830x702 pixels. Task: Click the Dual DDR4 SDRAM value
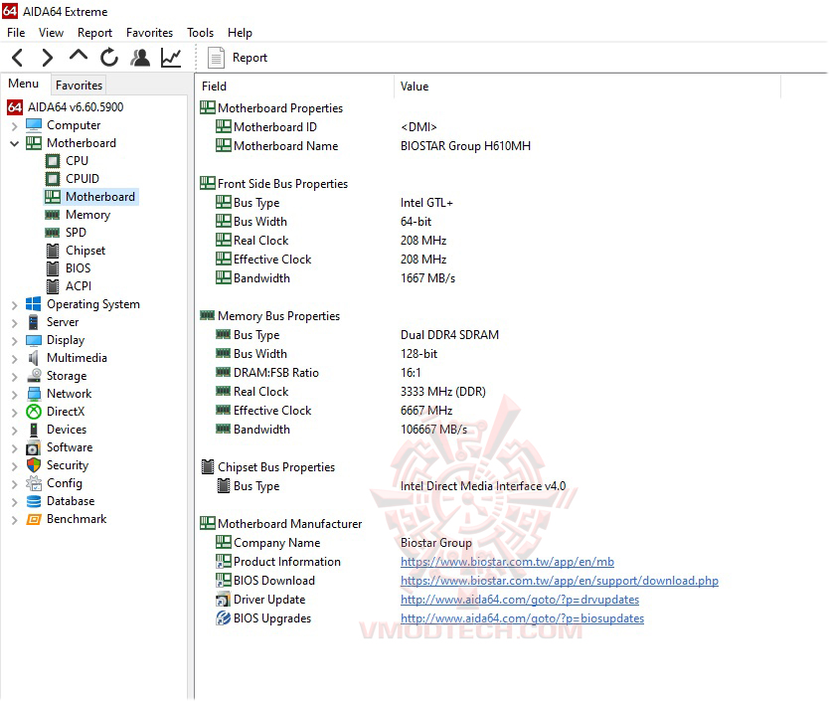449,335
